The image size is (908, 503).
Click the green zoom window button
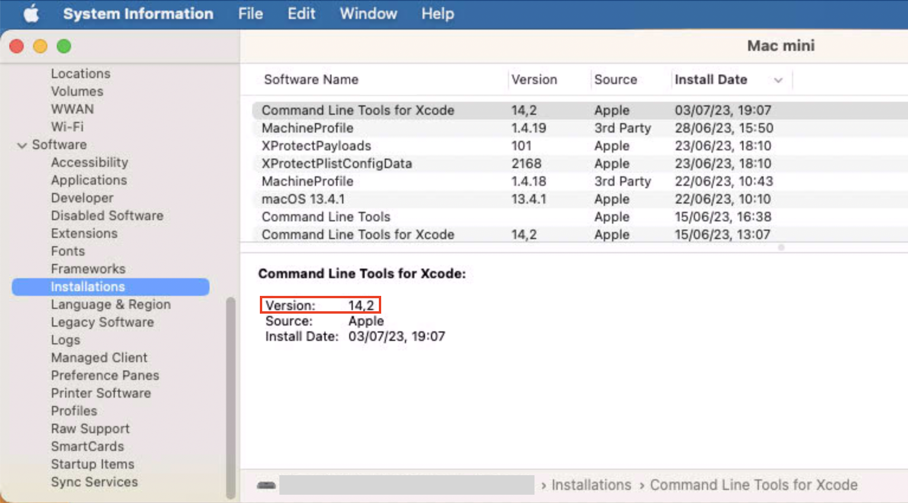pos(63,46)
